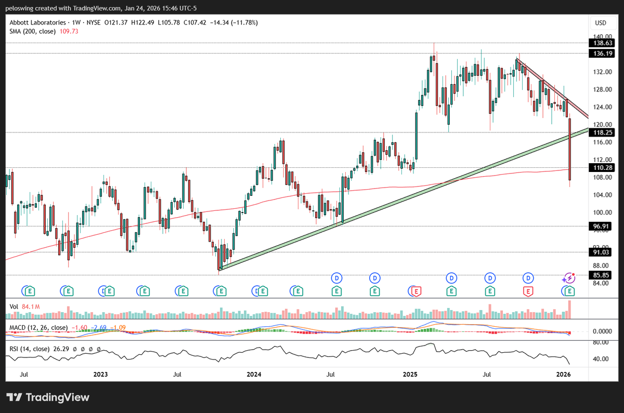
Task: Click the 2024 time axis label
Action: pyautogui.click(x=254, y=374)
